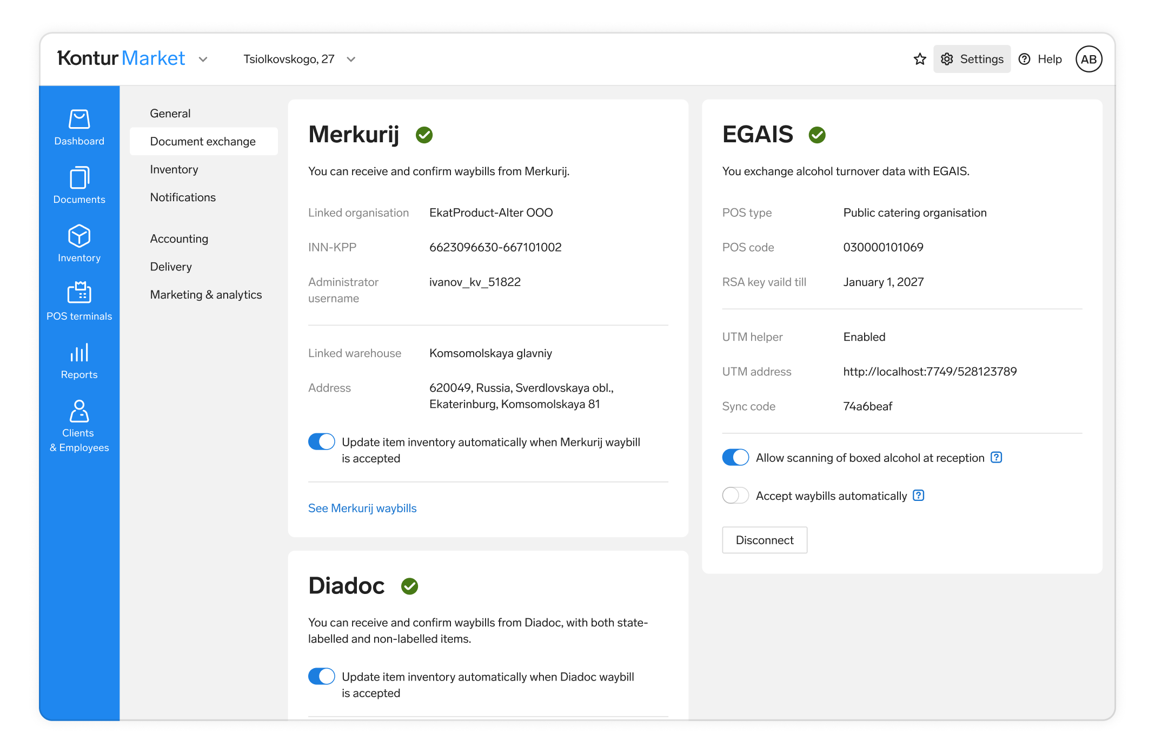
Task: Open See Merkurij waybills link
Action: pyautogui.click(x=362, y=507)
